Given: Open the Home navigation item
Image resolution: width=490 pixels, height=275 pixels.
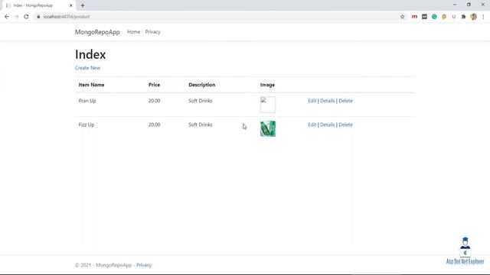Looking at the screenshot, I should click(133, 32).
